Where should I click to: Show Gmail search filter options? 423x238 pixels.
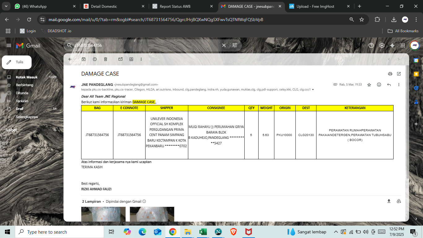[x=235, y=45]
